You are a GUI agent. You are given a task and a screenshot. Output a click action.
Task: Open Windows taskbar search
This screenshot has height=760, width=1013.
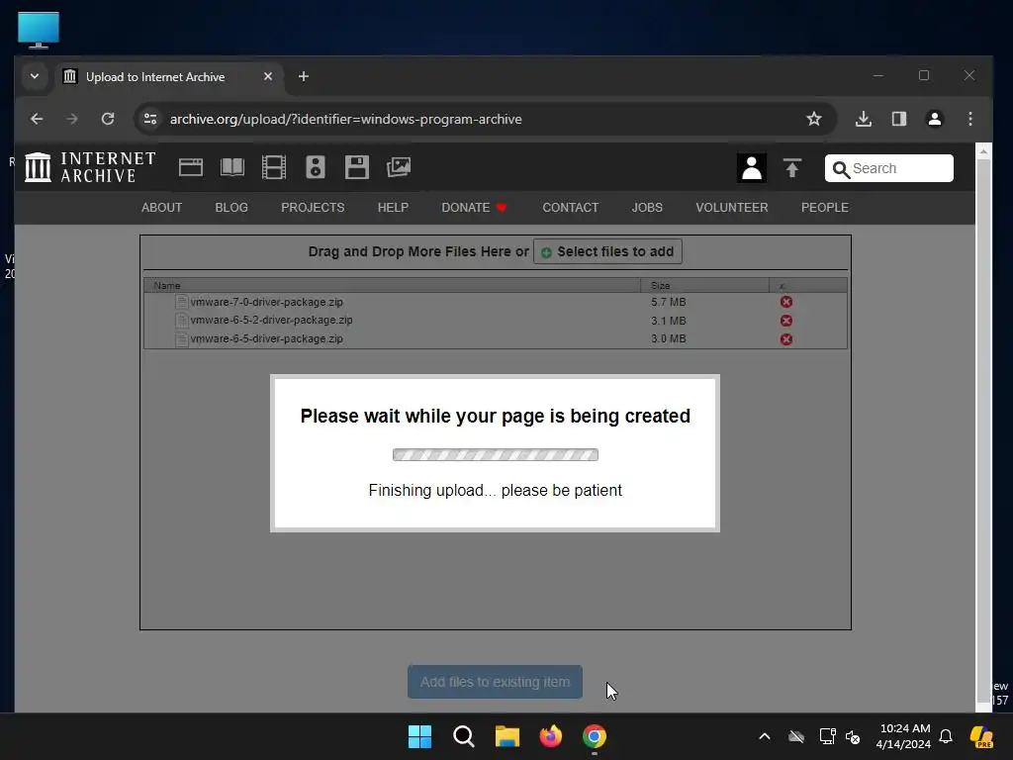point(464,736)
